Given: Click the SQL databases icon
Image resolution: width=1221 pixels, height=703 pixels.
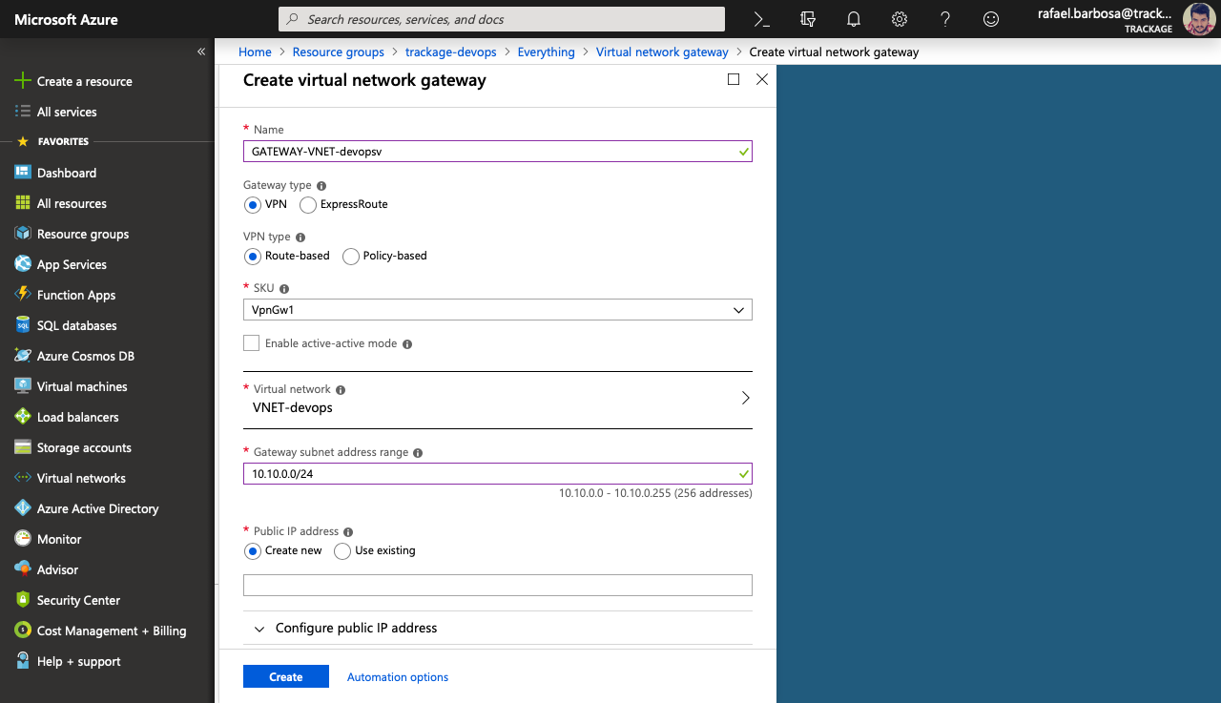Looking at the screenshot, I should click(23, 325).
